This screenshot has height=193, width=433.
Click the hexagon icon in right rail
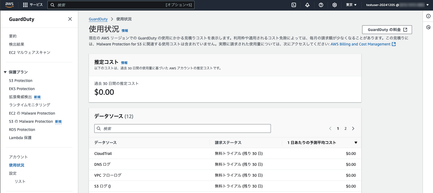[428, 27]
